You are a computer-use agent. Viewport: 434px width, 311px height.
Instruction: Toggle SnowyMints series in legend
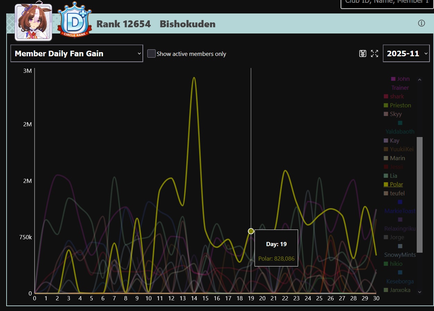point(400,251)
